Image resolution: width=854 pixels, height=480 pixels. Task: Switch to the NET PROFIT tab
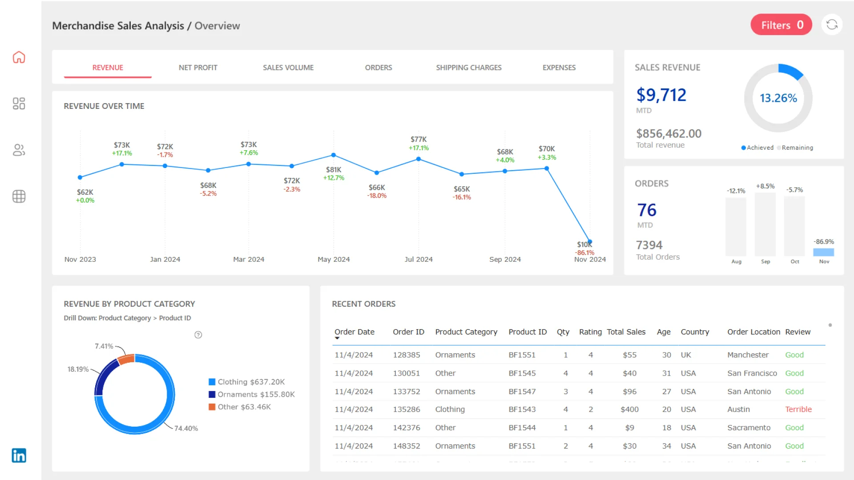coord(198,68)
